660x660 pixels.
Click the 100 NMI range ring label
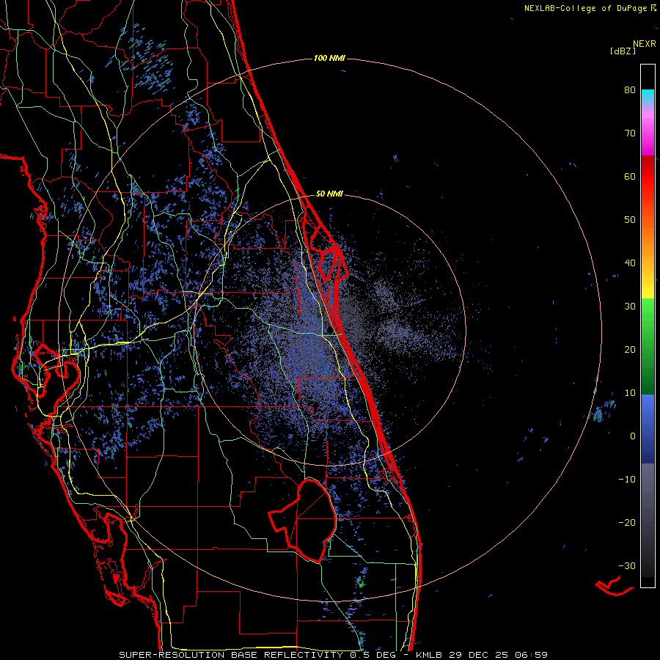coord(329,58)
